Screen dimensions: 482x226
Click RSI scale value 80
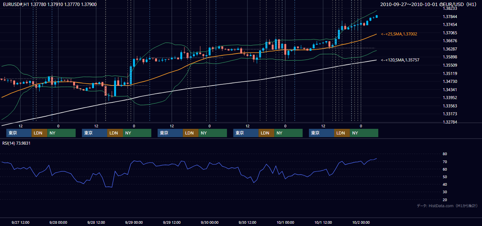tap(445, 154)
